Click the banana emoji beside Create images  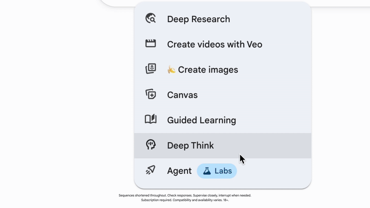tap(172, 69)
